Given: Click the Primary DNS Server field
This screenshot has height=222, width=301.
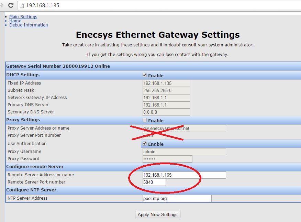Looking at the screenshot, I should click(x=166, y=105).
